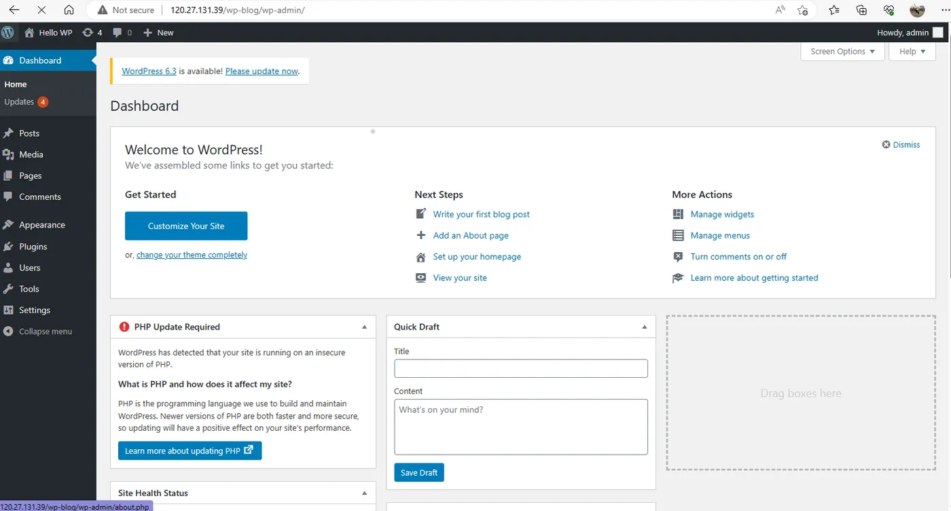Click the plus New content item
The height and width of the screenshot is (511, 951).
(x=158, y=32)
